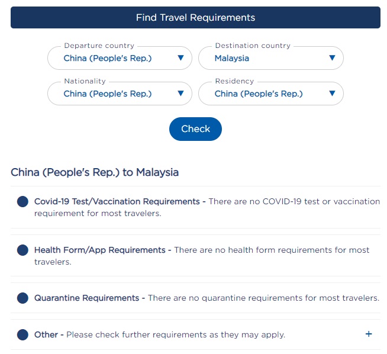Click the Other requirements bullet icon
The width and height of the screenshot is (387, 354).
[22, 335]
